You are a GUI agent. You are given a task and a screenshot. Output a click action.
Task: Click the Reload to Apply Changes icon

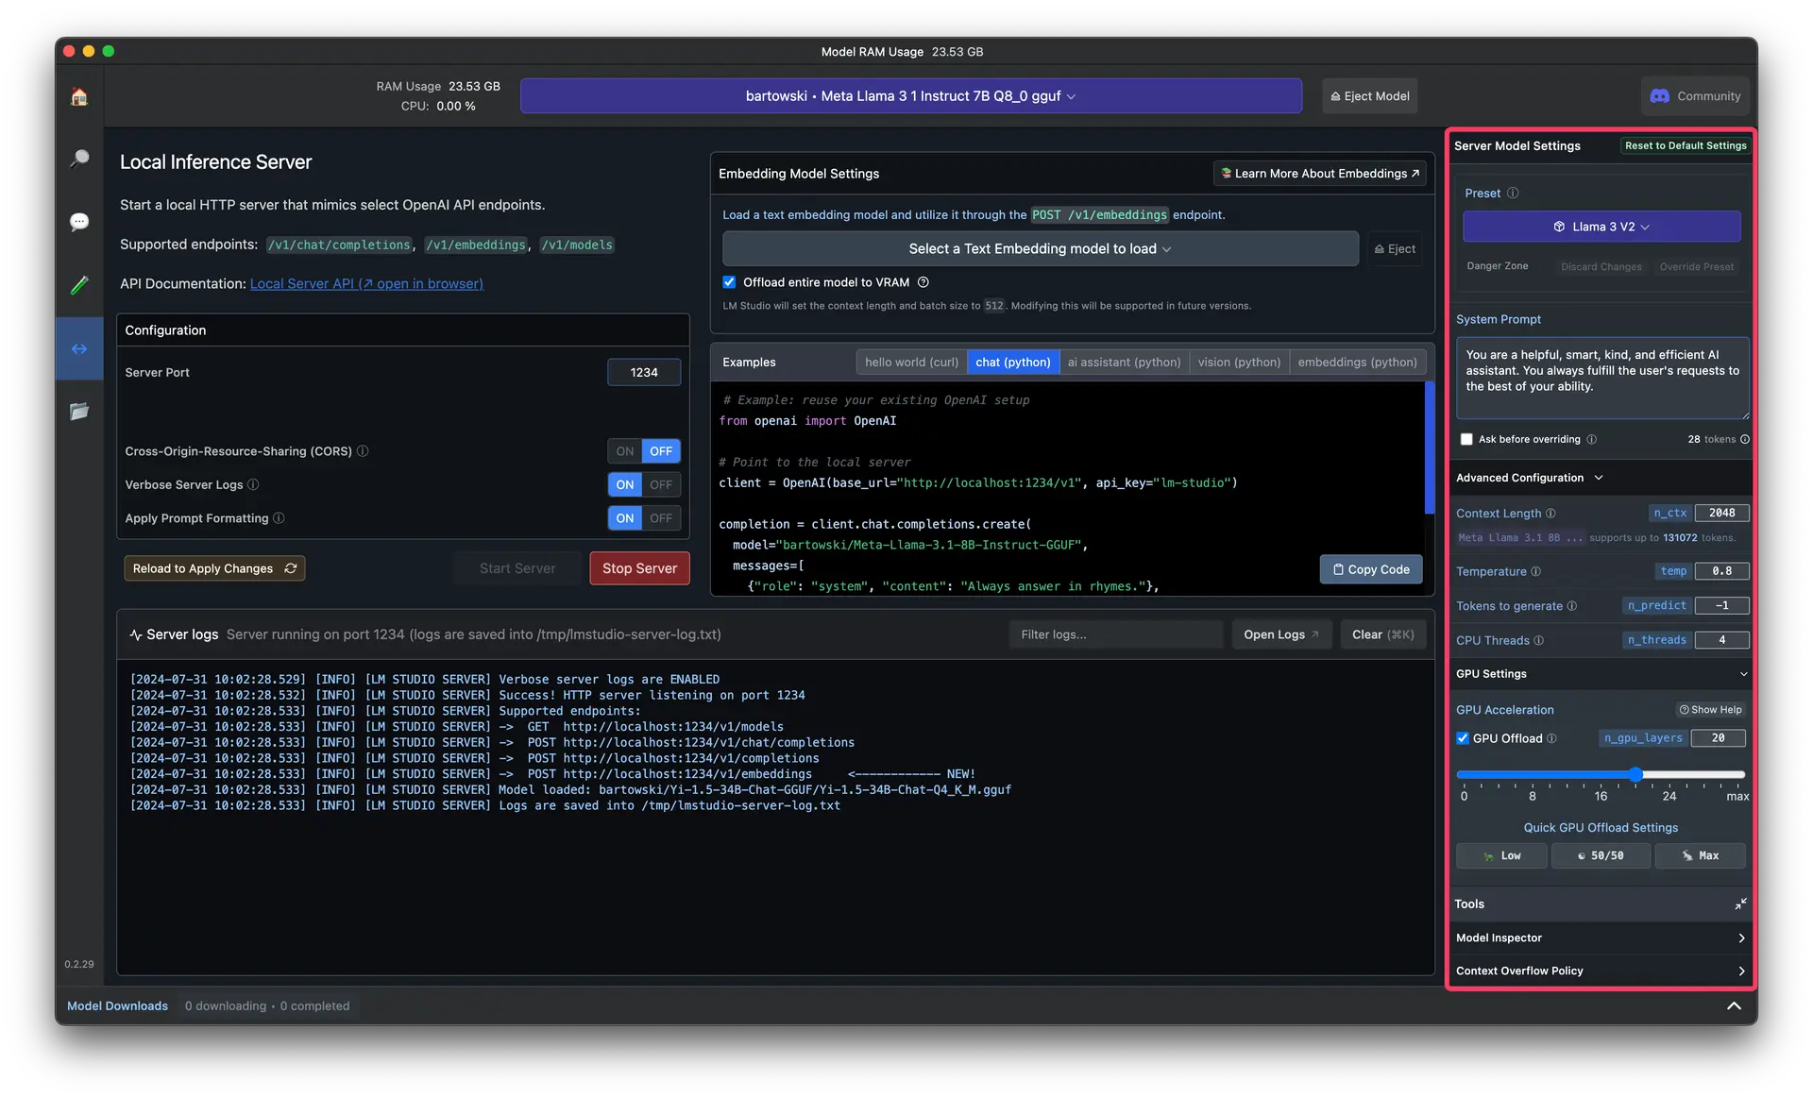coord(287,567)
